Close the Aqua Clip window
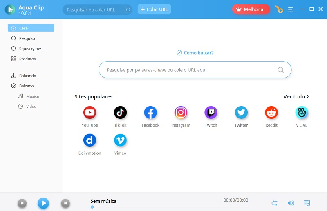This screenshot has width=327, height=211. (321, 9)
